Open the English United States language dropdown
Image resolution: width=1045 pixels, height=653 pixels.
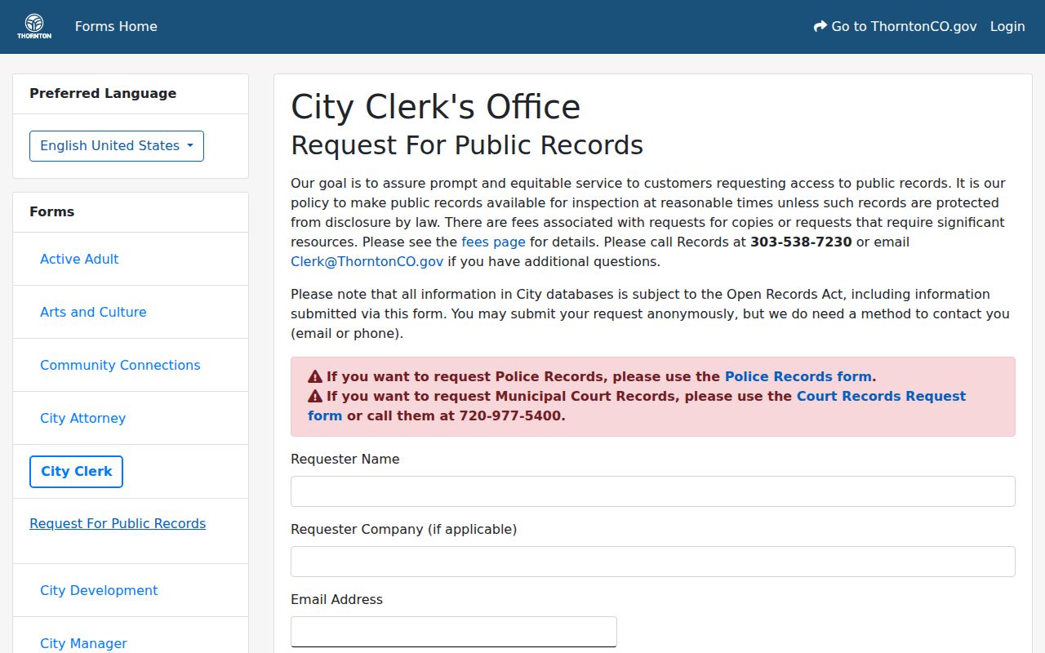[x=117, y=146]
